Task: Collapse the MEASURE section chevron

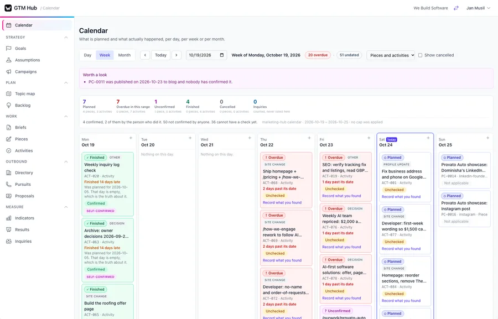Action: 66,207
